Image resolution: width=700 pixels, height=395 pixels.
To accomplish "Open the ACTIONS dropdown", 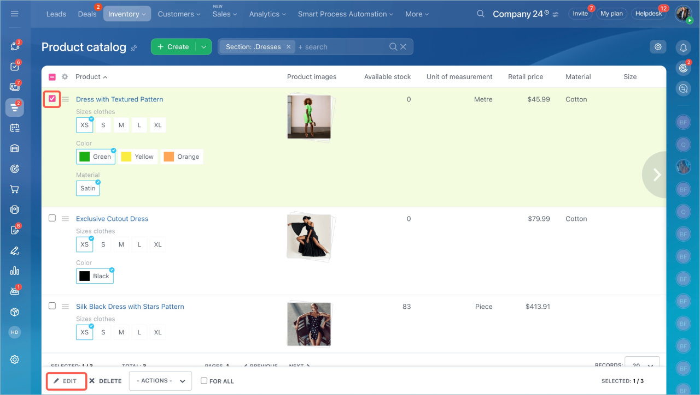I will point(161,381).
